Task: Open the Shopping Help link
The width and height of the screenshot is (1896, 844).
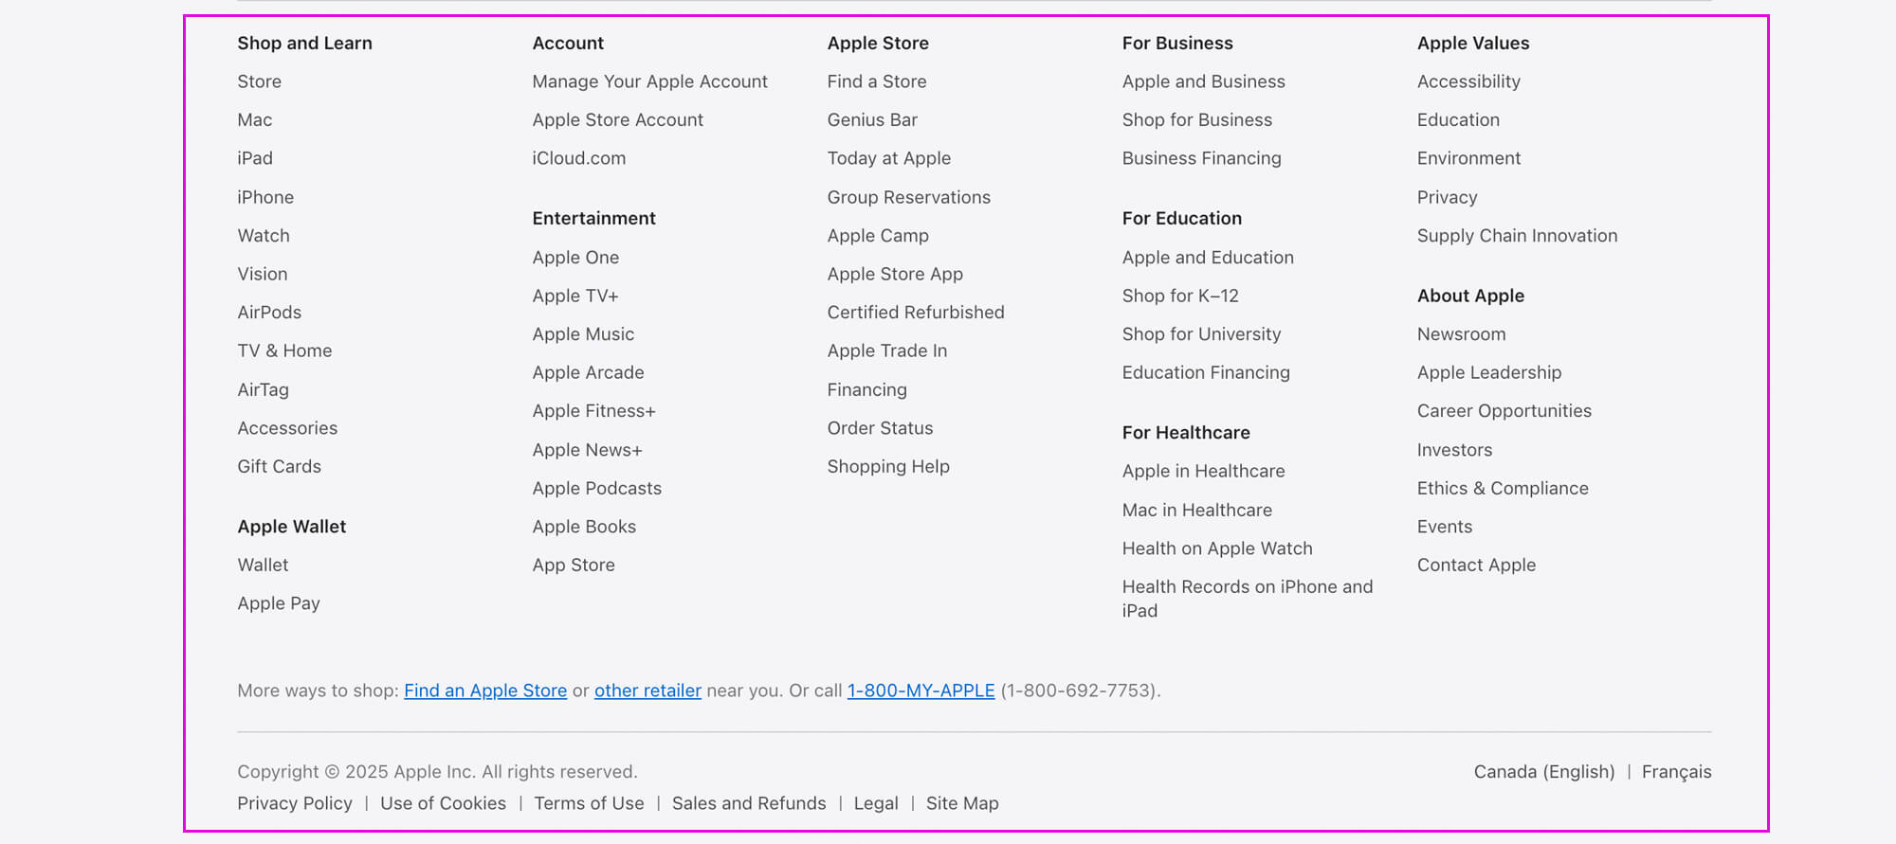Action: click(x=888, y=466)
